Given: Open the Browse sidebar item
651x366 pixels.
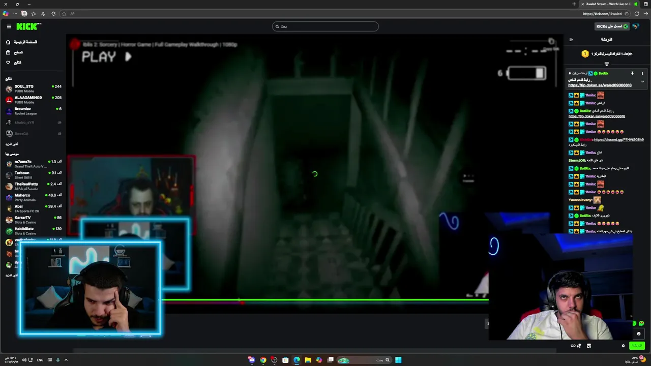Looking at the screenshot, I should click(14, 52).
